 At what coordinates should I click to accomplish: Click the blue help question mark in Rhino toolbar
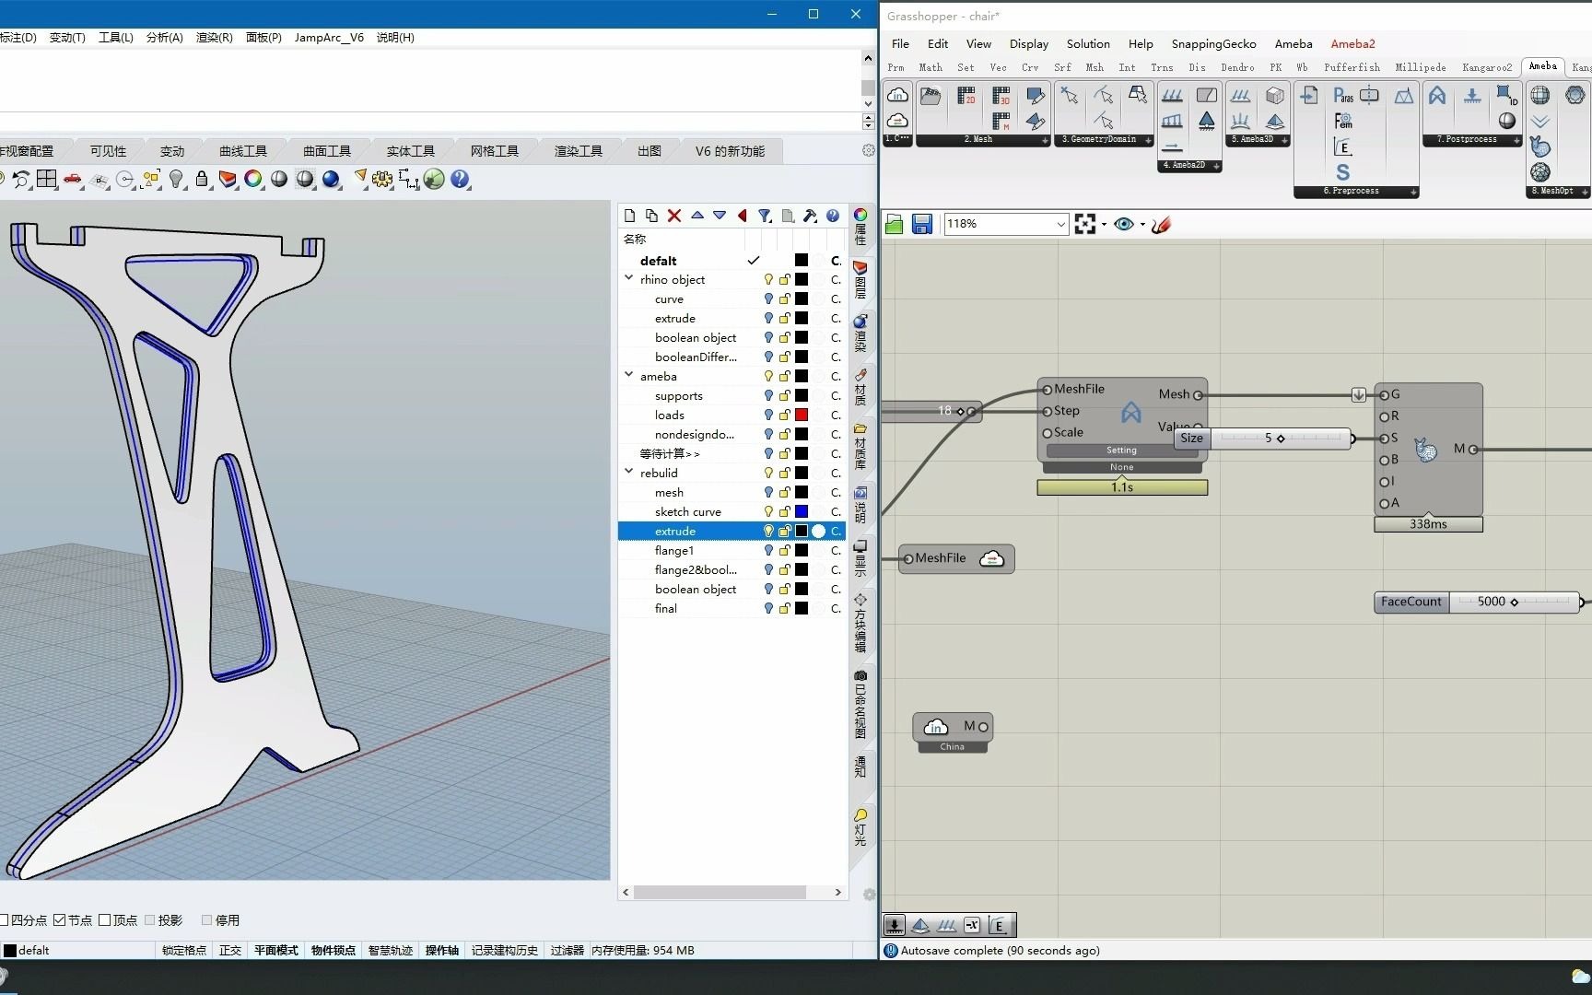click(460, 179)
